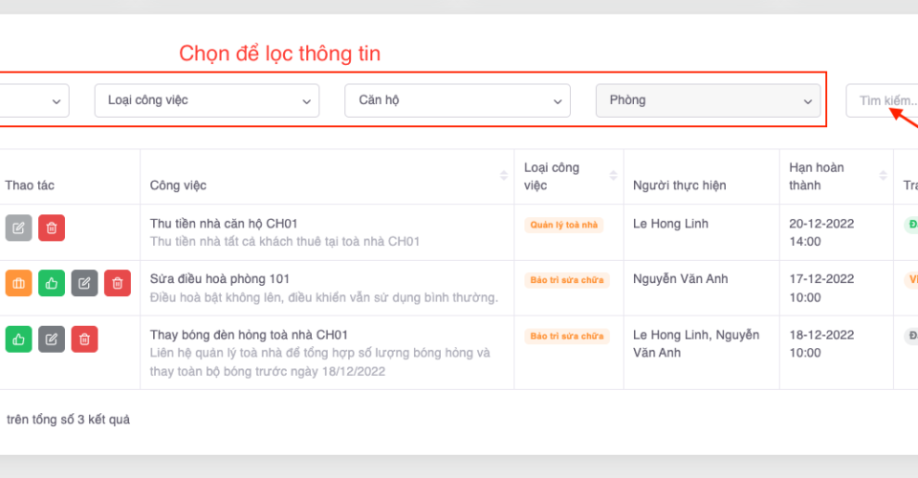The height and width of the screenshot is (478, 918).
Task: Approve Sửa điều hoà phòng 101 with thumbs-up
Action: click(x=52, y=283)
